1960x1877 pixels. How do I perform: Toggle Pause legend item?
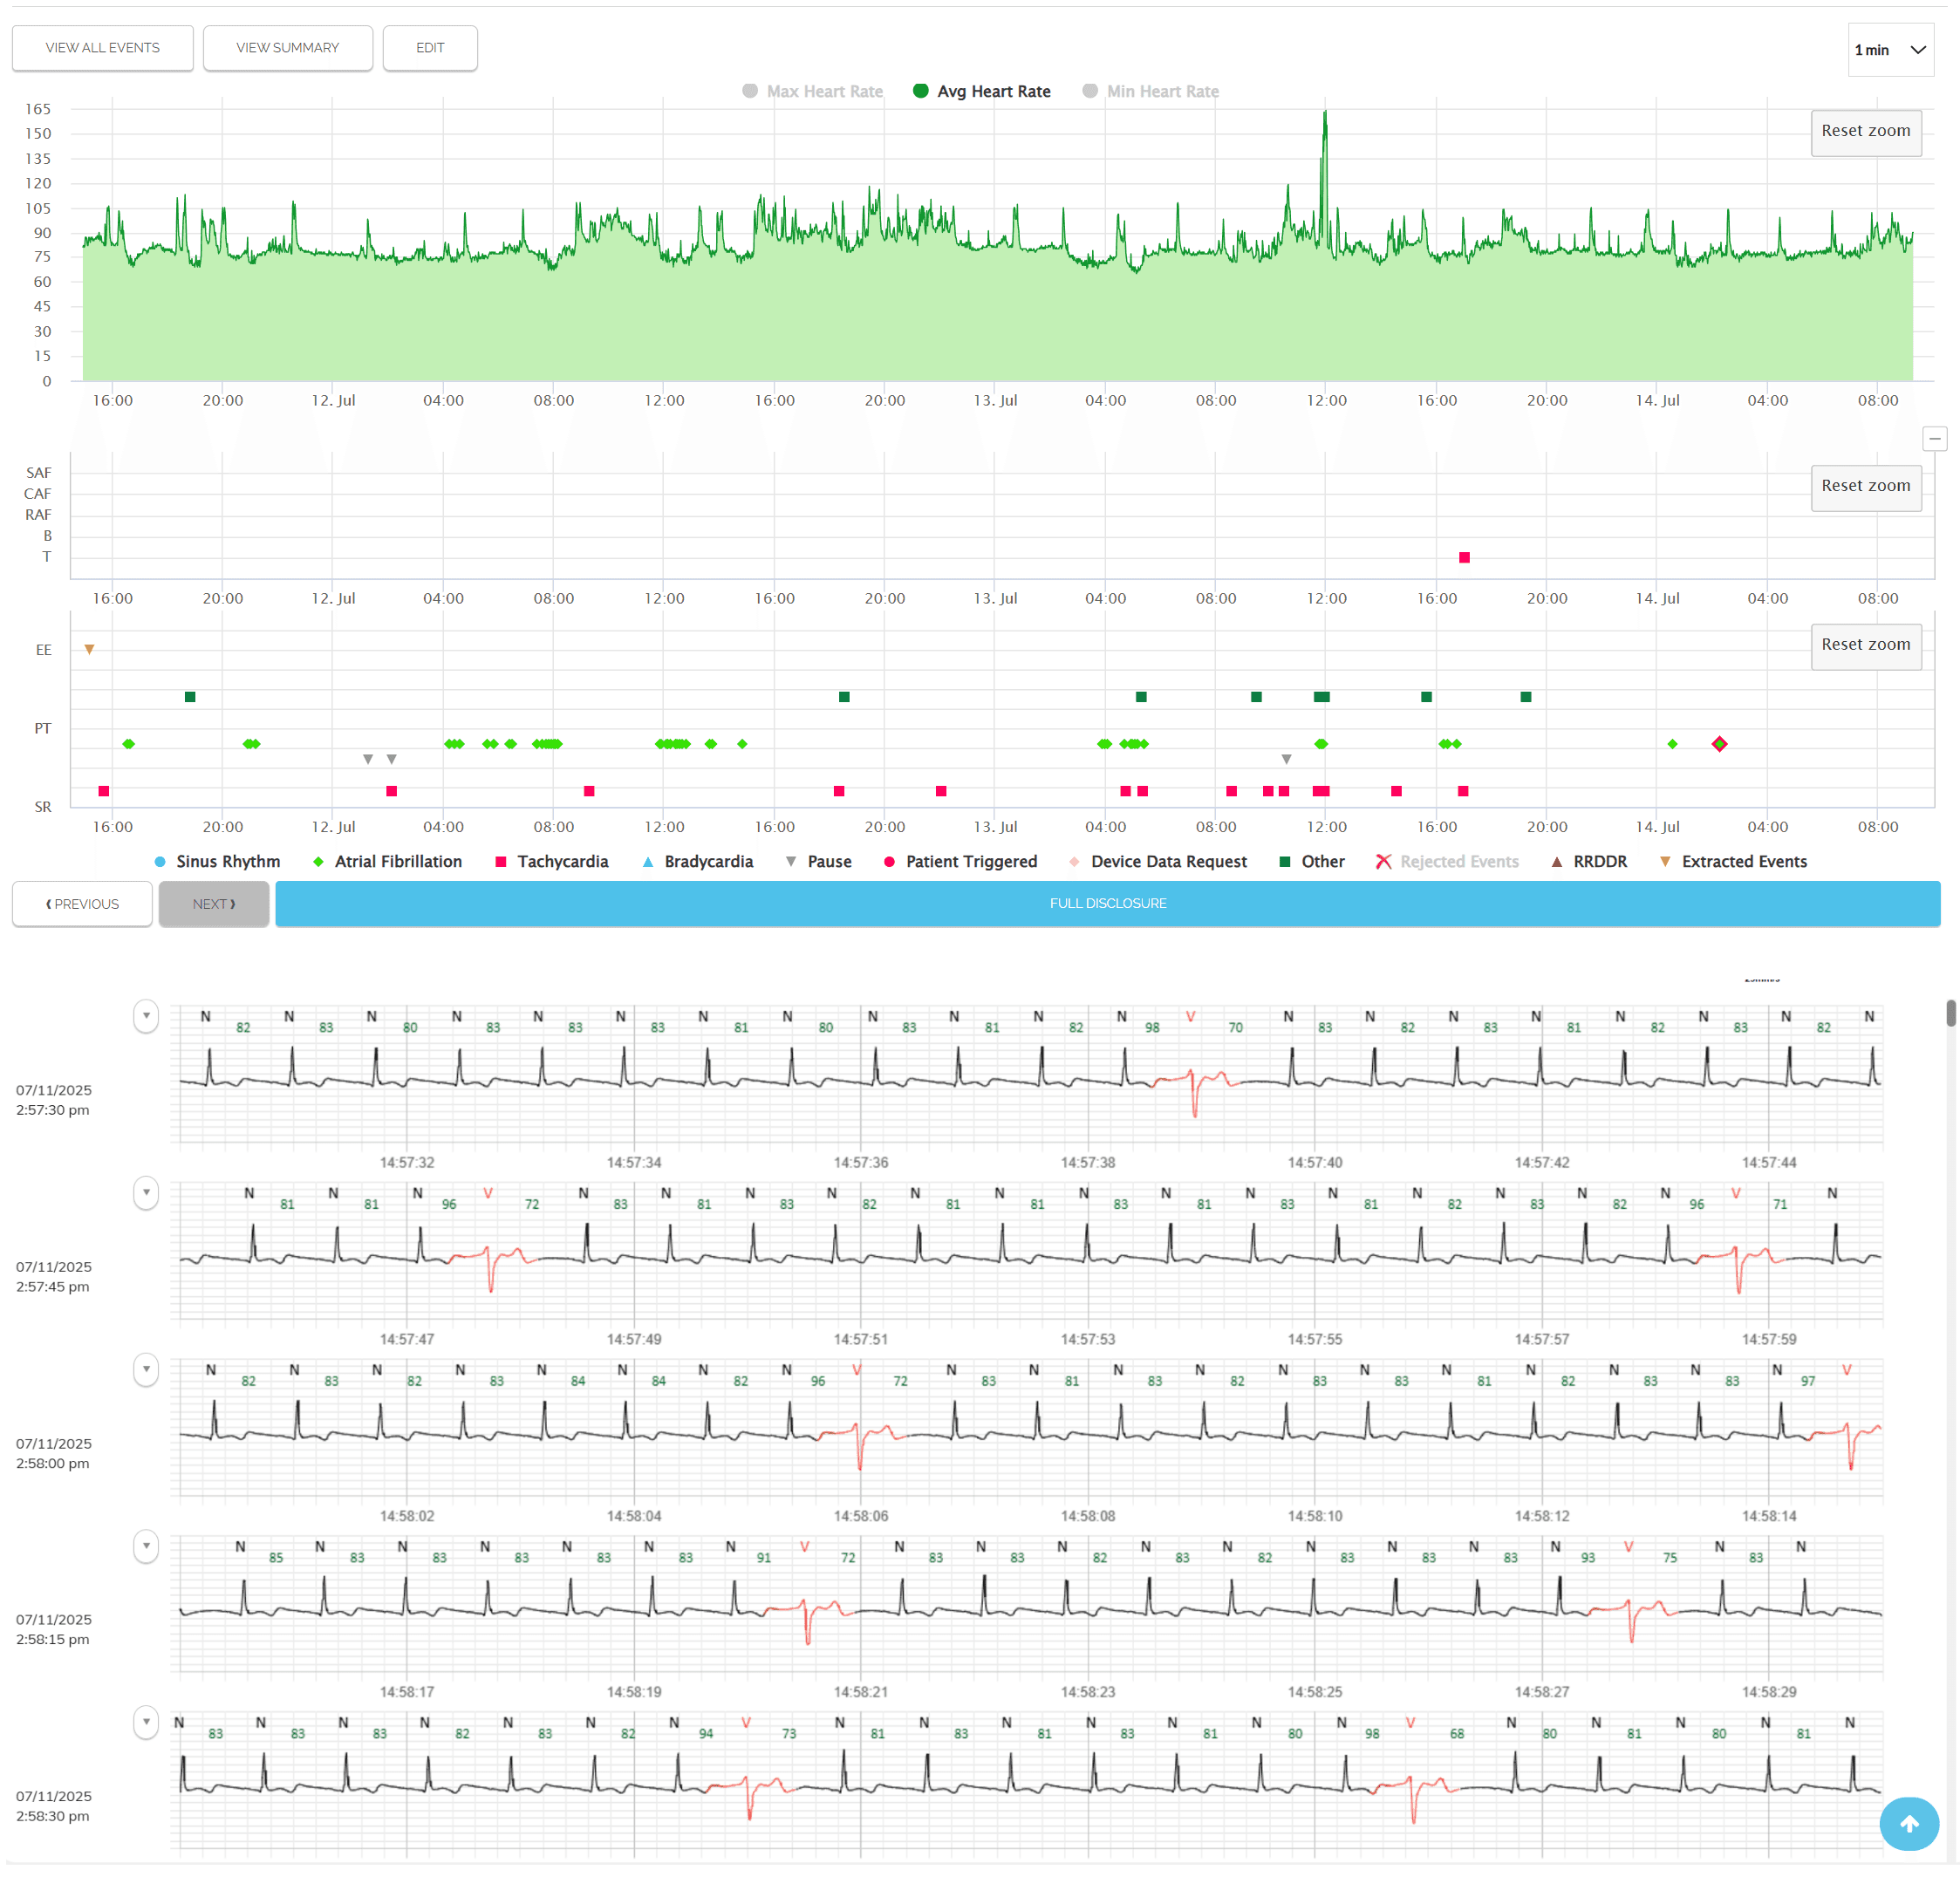(818, 861)
